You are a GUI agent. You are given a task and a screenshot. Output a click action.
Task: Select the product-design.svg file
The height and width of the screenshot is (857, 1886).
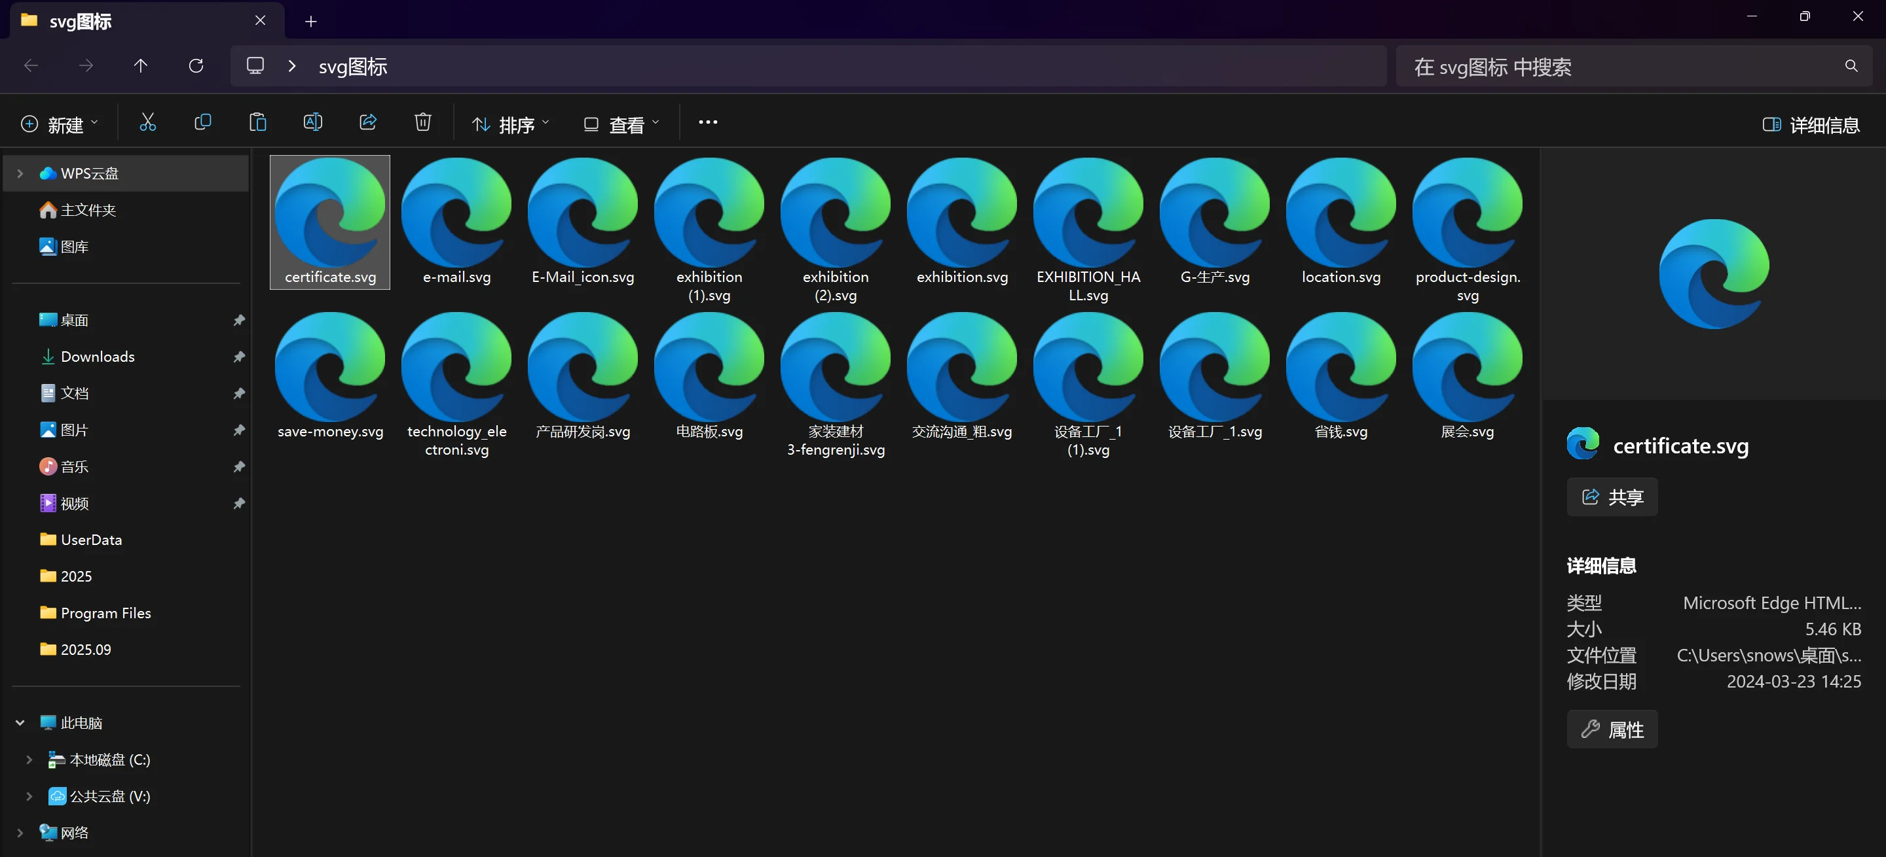pyautogui.click(x=1467, y=230)
